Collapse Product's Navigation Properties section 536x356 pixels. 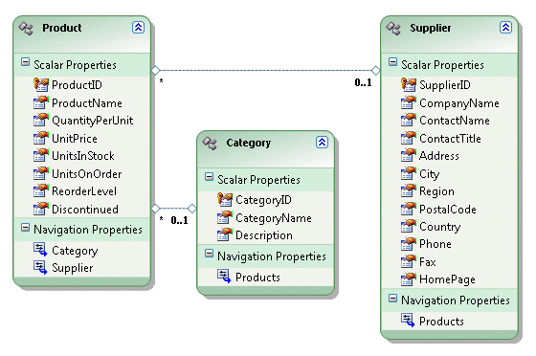pos(25,227)
